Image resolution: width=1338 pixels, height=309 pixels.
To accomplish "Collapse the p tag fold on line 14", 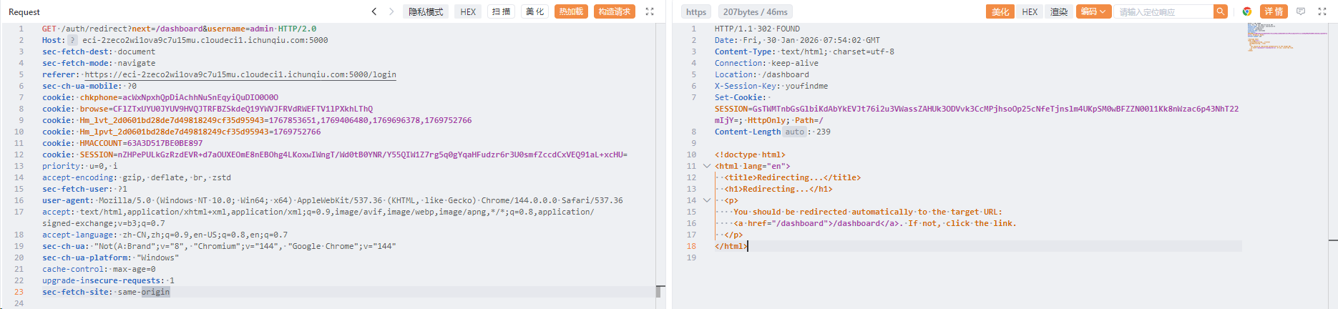I will point(707,200).
